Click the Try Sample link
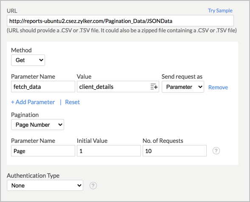This screenshot has width=250, height=202. [220, 11]
